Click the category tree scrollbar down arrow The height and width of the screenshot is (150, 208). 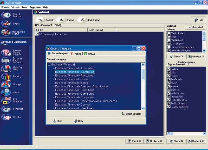click(x=143, y=108)
